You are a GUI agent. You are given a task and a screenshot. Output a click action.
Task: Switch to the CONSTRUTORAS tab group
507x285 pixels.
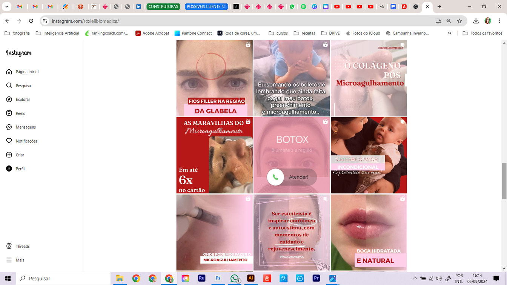[x=163, y=6]
